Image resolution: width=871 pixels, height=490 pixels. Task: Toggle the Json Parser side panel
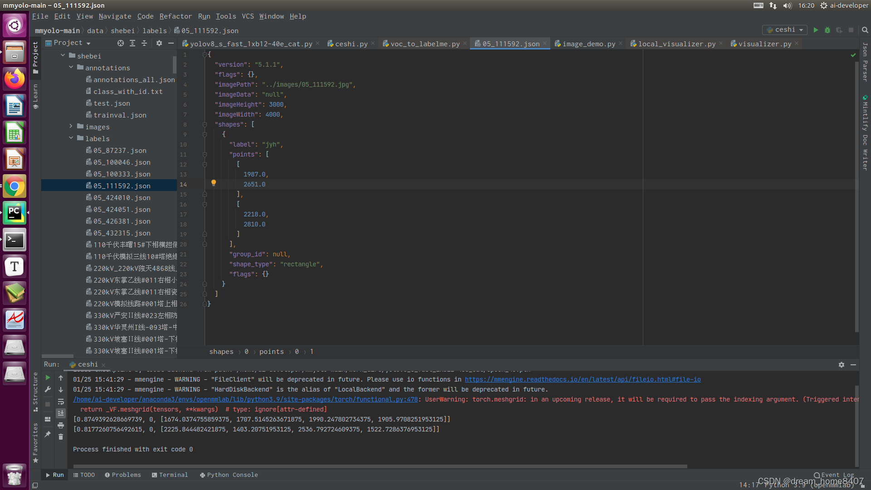tap(865, 62)
